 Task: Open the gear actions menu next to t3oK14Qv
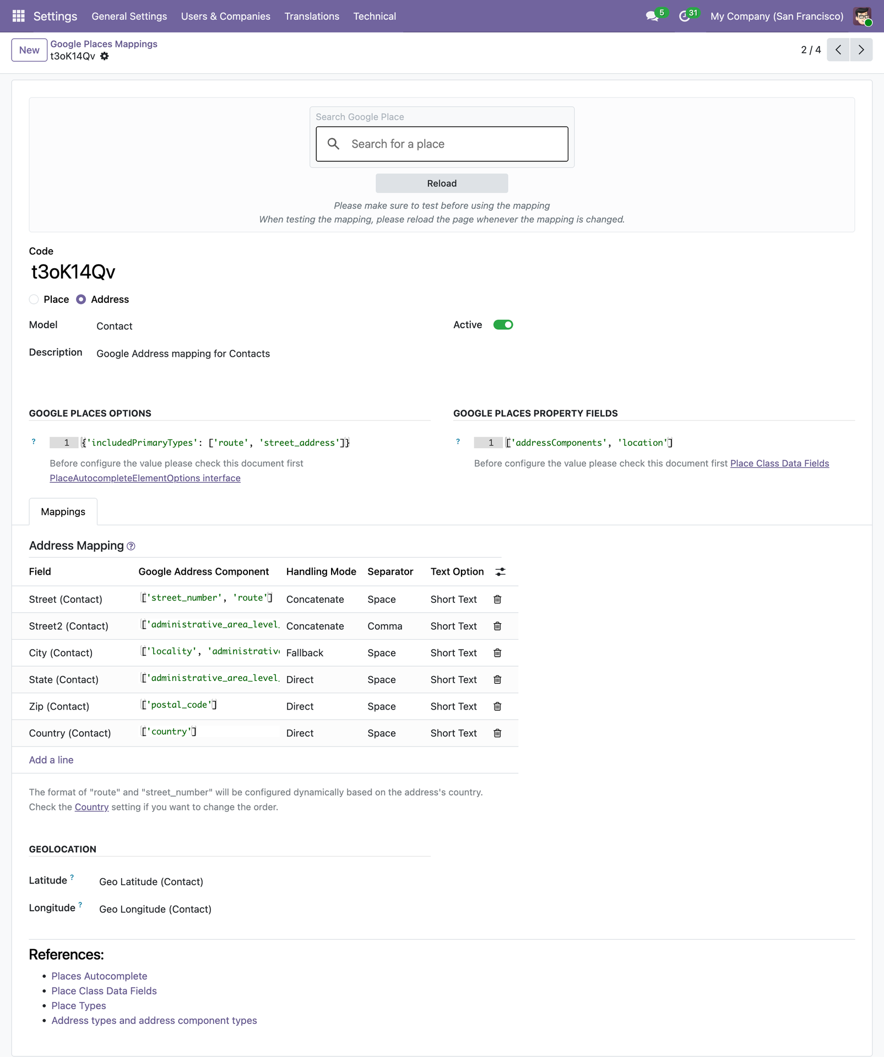(x=105, y=56)
